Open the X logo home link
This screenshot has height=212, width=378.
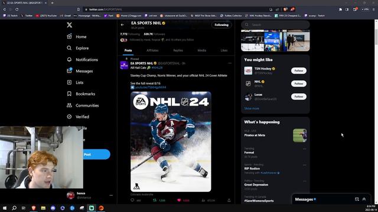point(70,25)
